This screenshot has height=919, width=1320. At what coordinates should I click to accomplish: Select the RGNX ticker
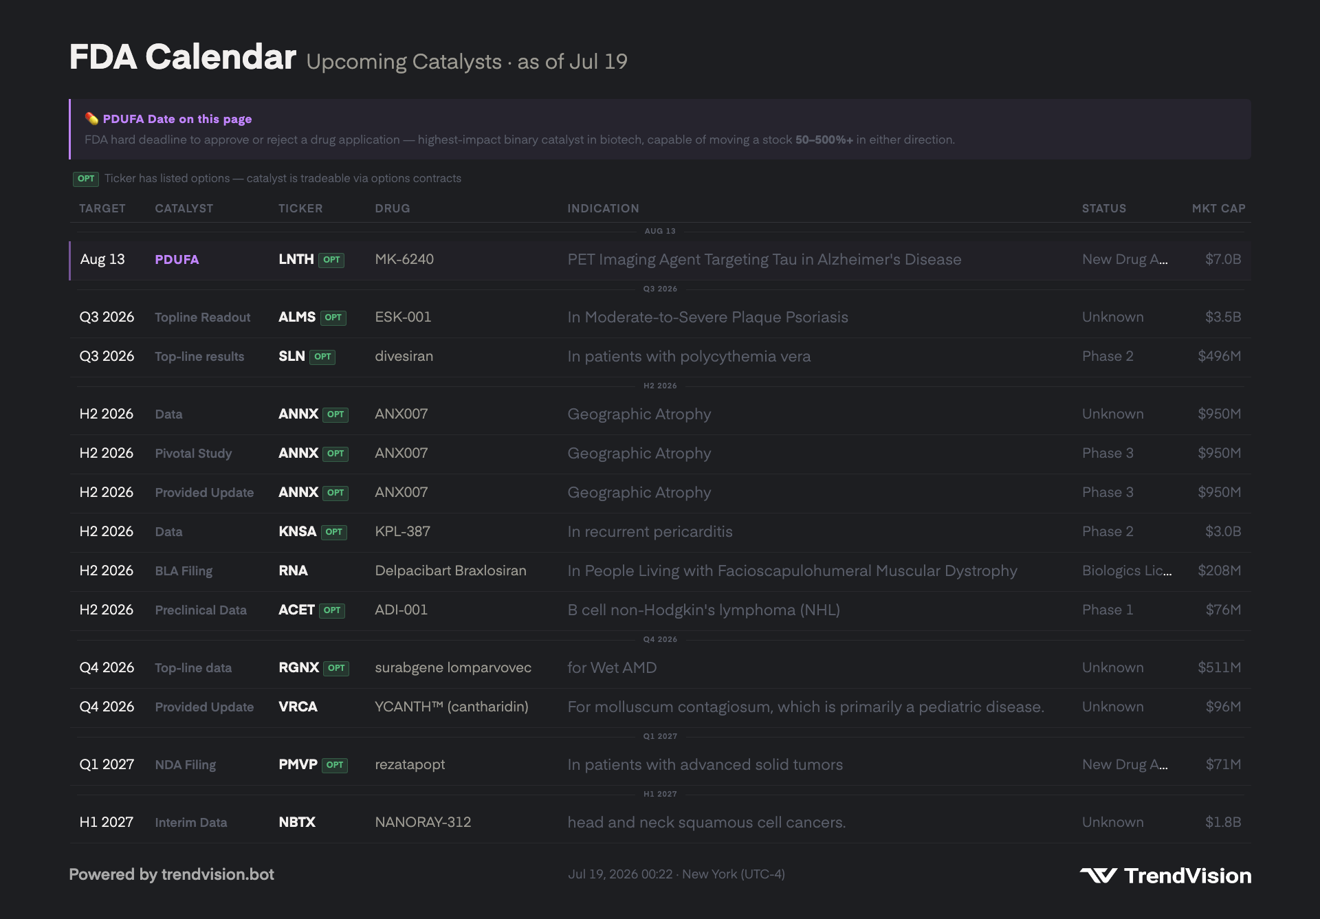(299, 667)
